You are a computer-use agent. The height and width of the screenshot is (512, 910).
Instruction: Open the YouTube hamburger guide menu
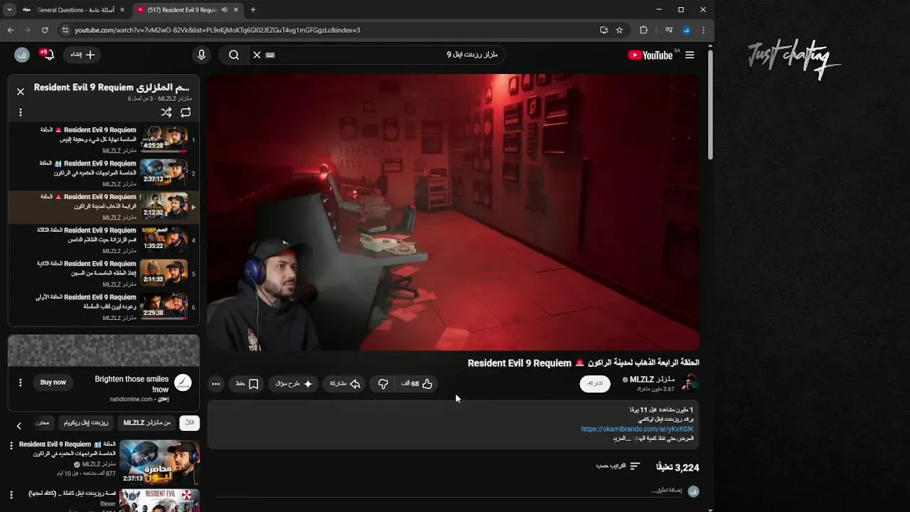[690, 55]
